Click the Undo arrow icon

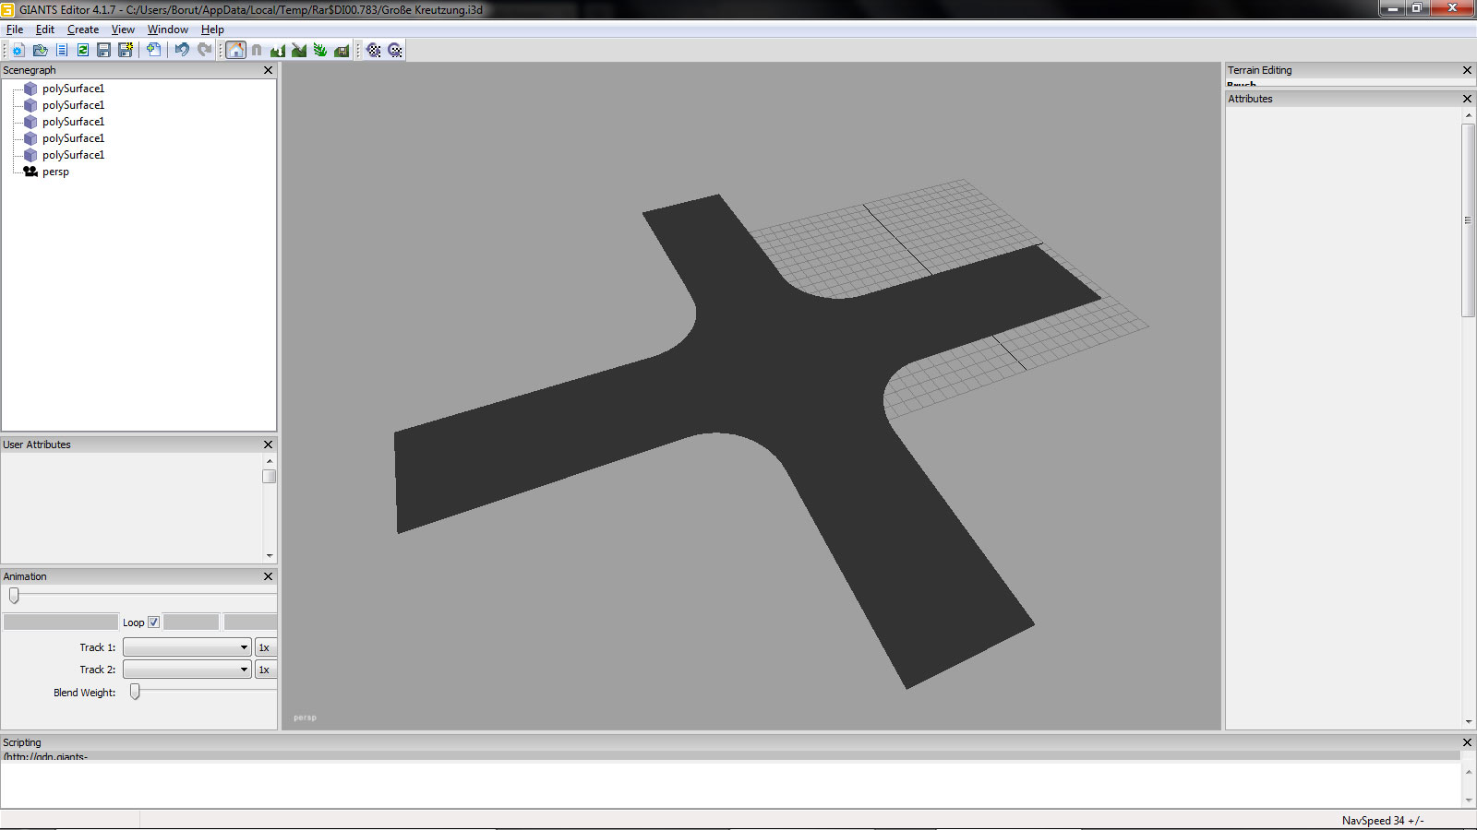click(182, 50)
